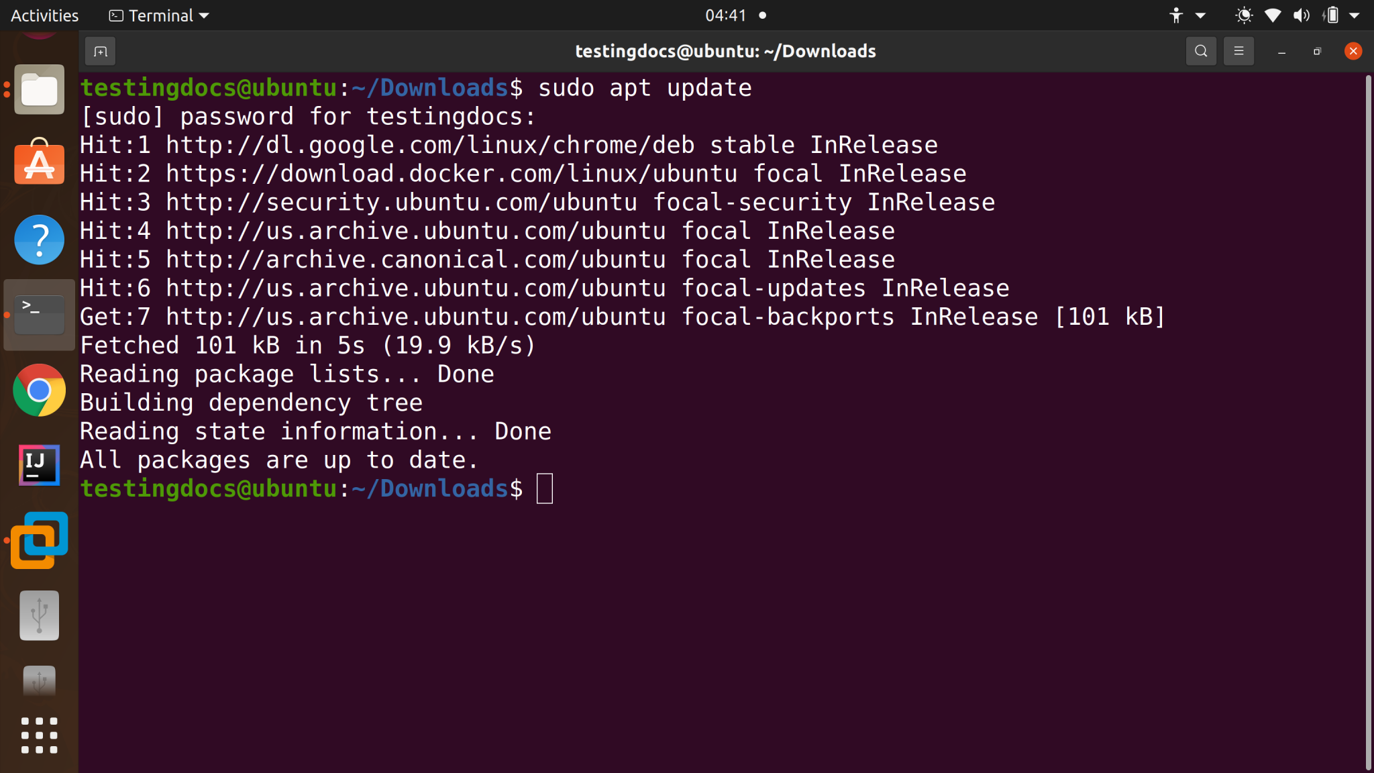Show the Applications grid
Image resolution: width=1374 pixels, height=773 pixels.
38,735
